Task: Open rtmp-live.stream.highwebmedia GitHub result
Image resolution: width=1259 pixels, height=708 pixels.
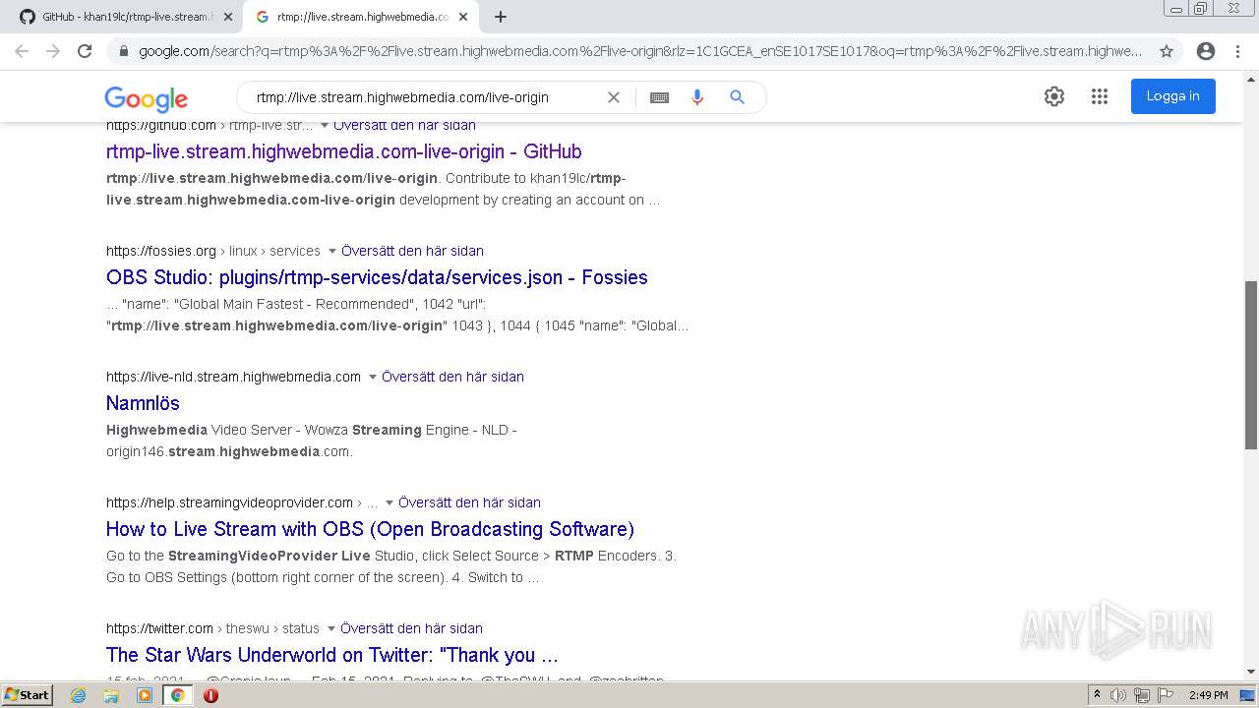Action: click(x=343, y=151)
